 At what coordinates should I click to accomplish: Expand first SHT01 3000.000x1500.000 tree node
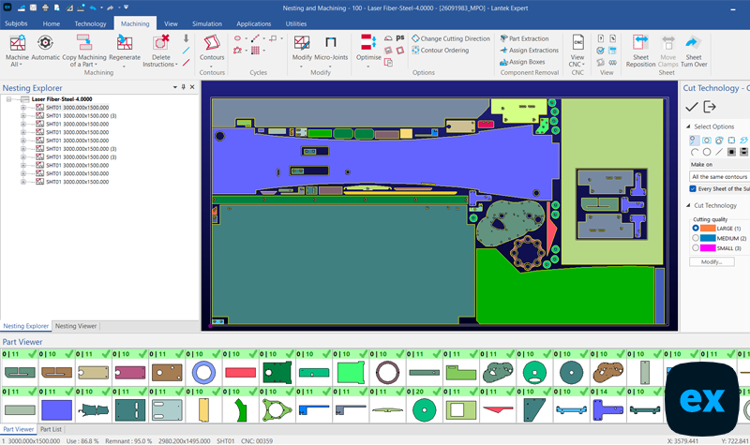pos(22,108)
